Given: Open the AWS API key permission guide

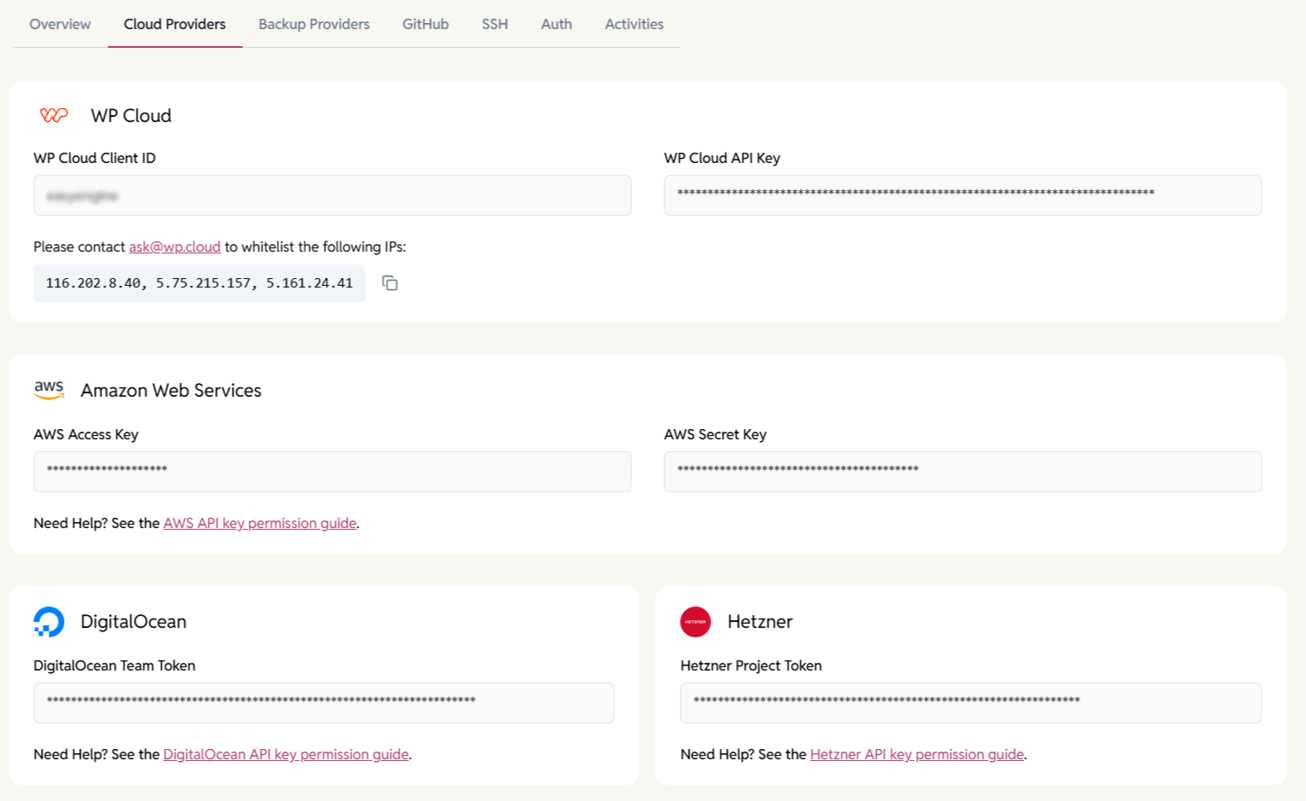Looking at the screenshot, I should [x=259, y=523].
